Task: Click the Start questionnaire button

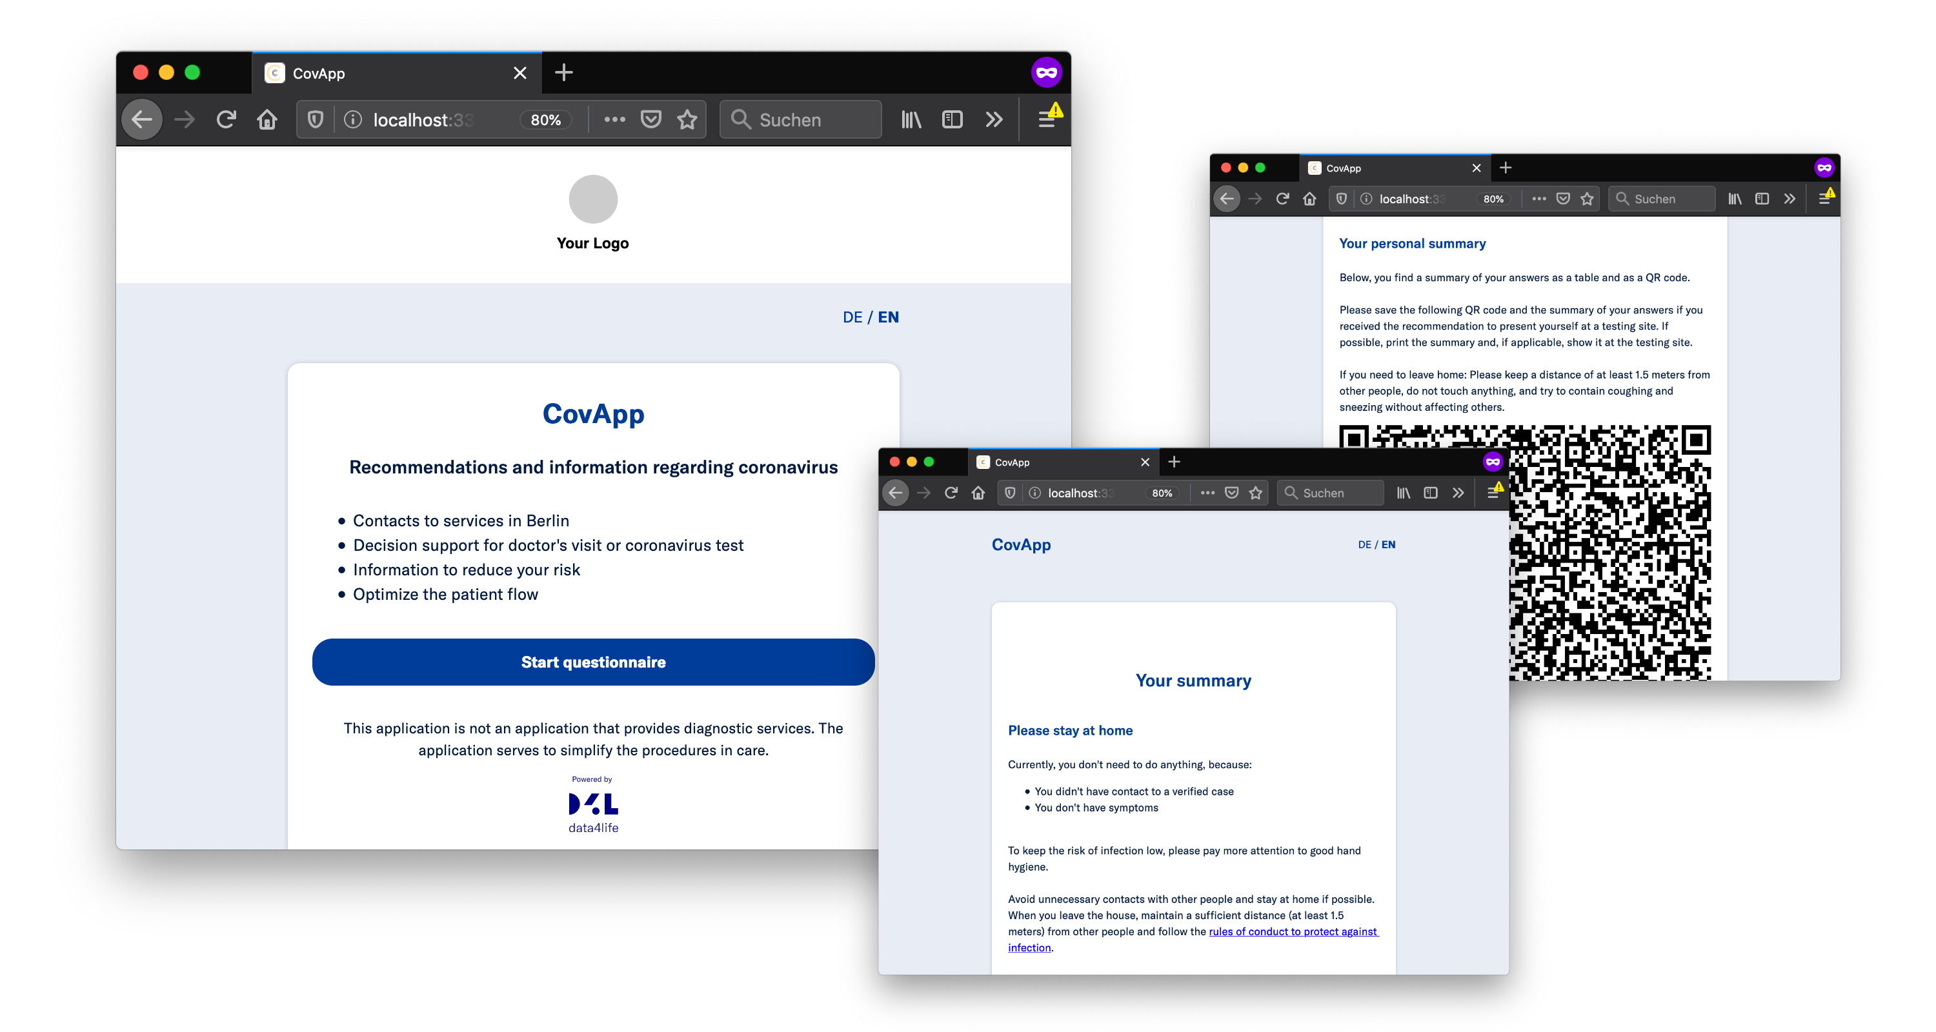Action: click(x=593, y=662)
